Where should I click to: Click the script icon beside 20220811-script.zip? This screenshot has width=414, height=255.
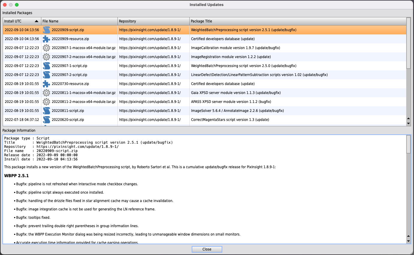pos(46,111)
